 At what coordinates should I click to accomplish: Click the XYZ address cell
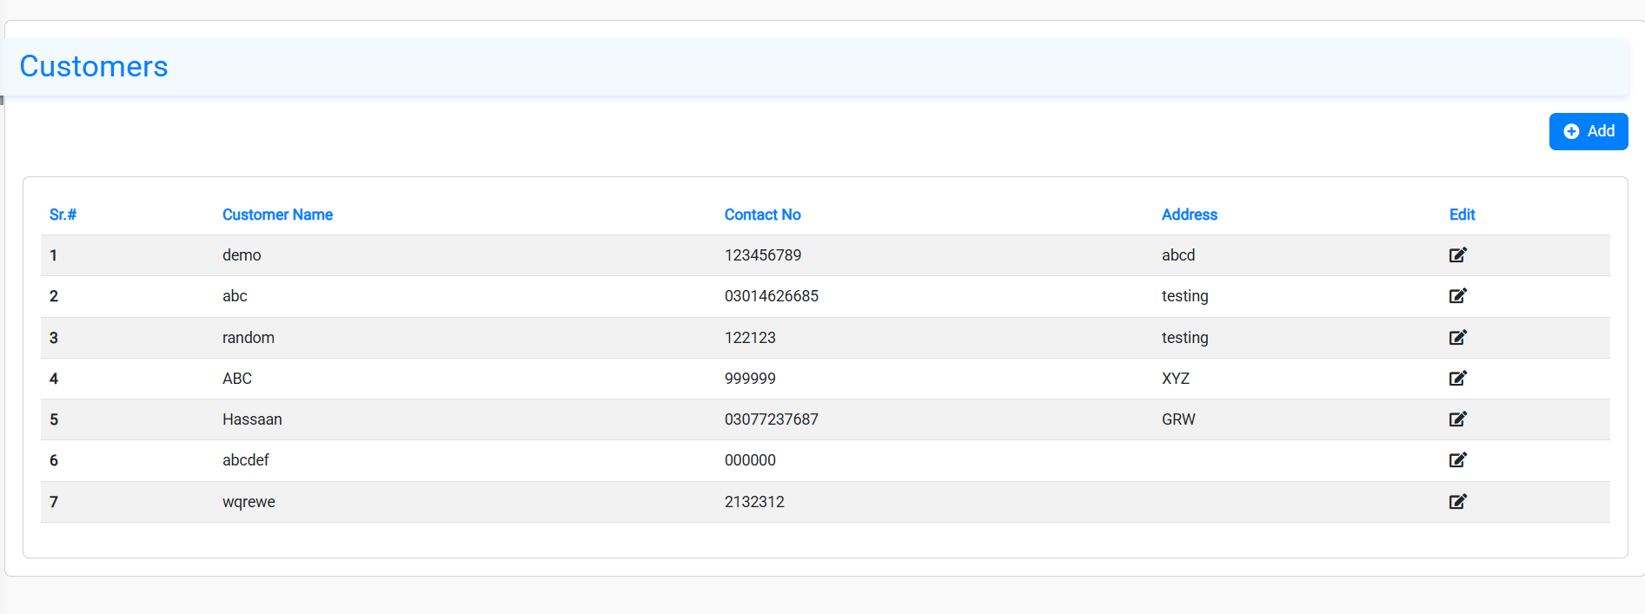tap(1175, 379)
